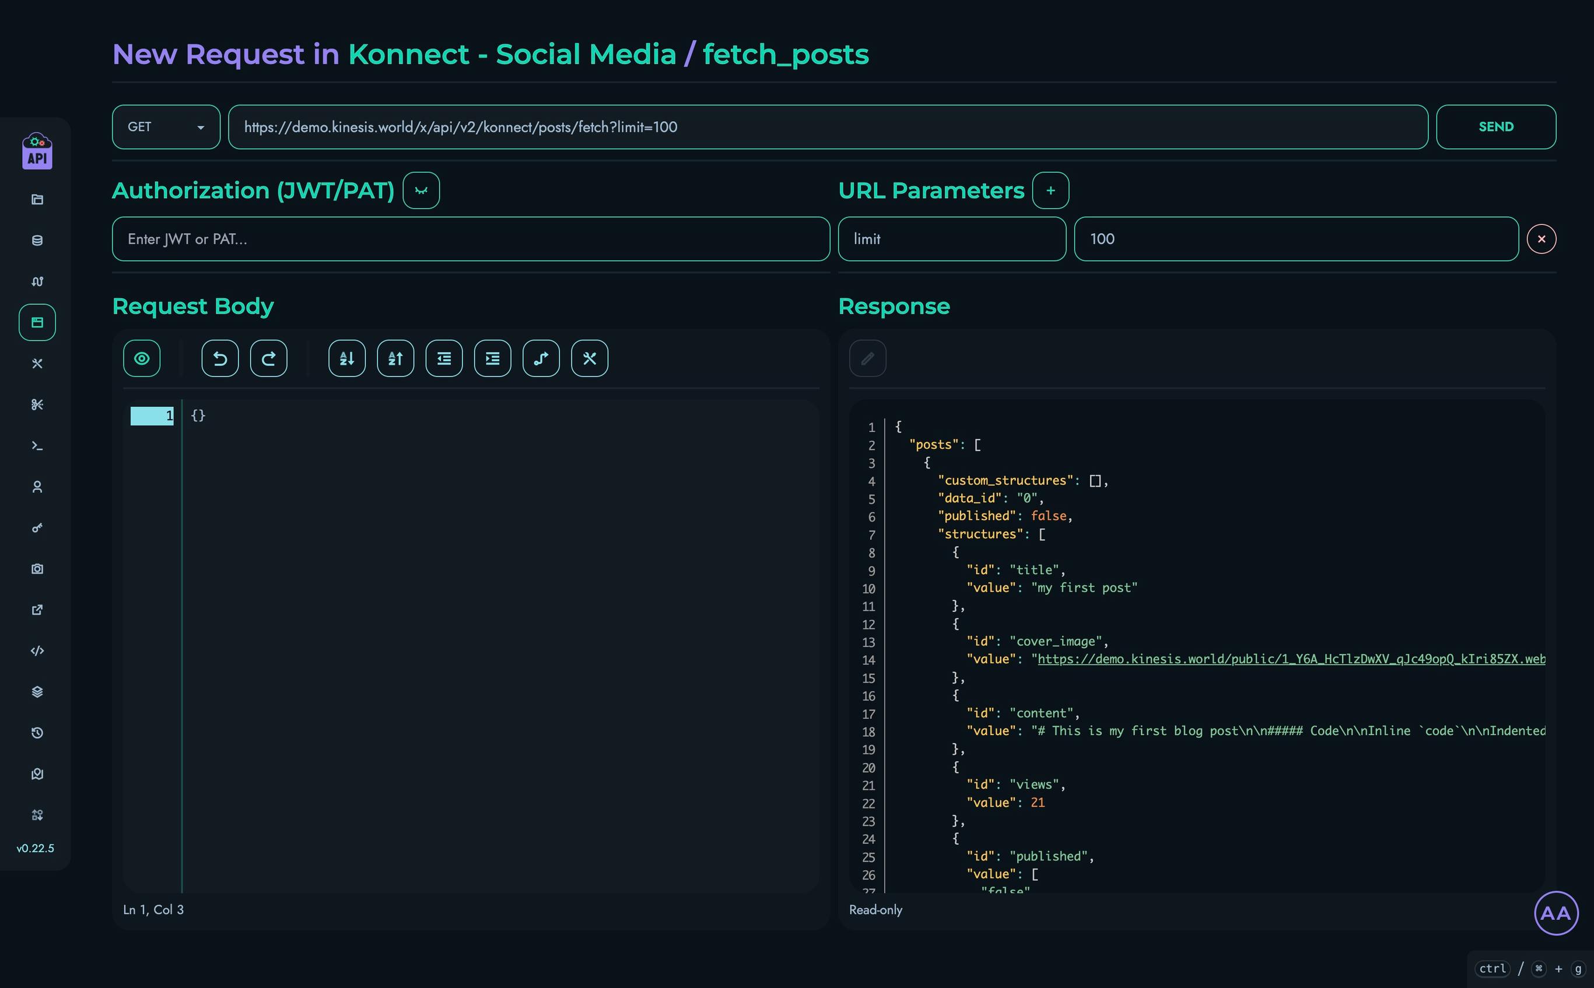This screenshot has height=988, width=1594.
Task: Open the stacked layers icon in the sidebar
Action: pyautogui.click(x=37, y=692)
